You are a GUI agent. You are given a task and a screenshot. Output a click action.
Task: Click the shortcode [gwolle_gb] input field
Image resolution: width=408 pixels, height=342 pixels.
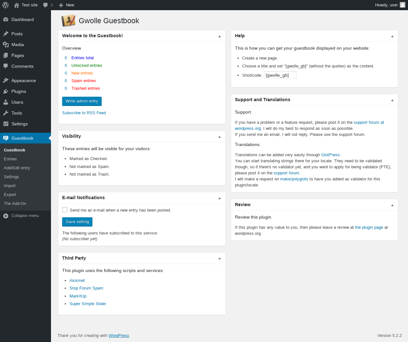280,75
